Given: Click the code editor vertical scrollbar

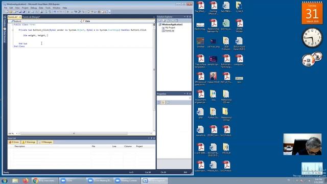Looking at the screenshot, I should [x=154, y=69].
